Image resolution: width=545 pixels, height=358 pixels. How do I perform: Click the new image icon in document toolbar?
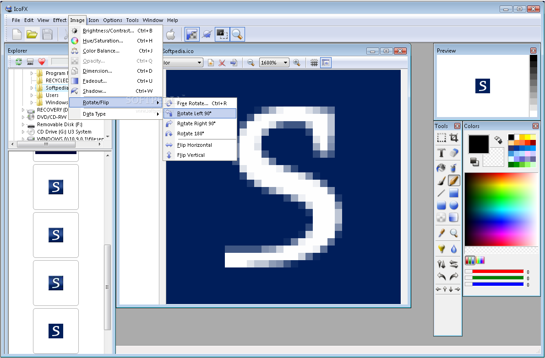pos(211,63)
